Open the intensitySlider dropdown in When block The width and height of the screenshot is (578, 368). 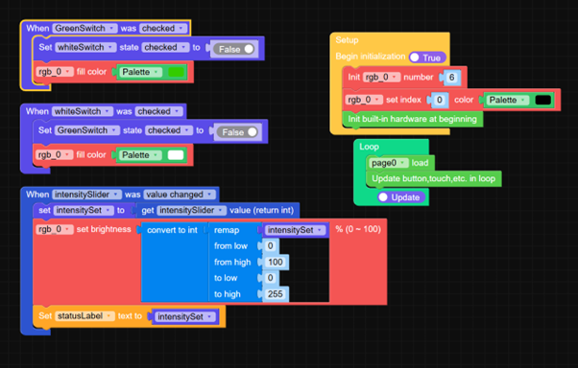click(x=86, y=195)
